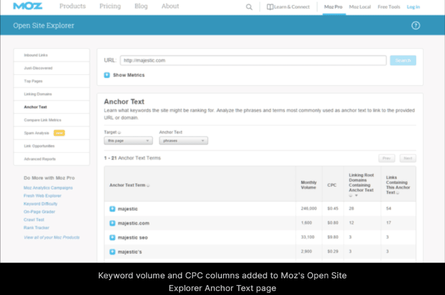
Task: Open Just-Discovered in sidebar
Action: pyautogui.click(x=52, y=68)
